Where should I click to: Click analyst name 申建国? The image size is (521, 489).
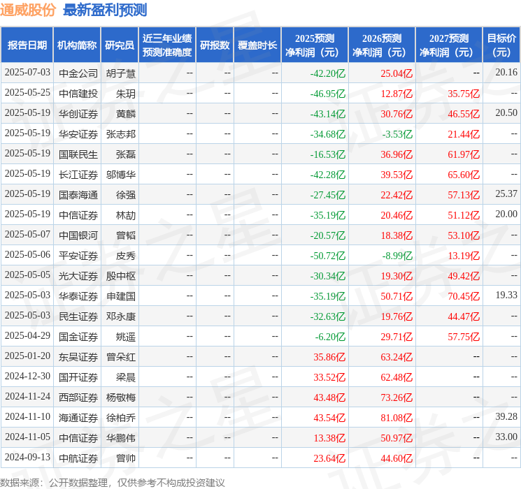coord(121,295)
